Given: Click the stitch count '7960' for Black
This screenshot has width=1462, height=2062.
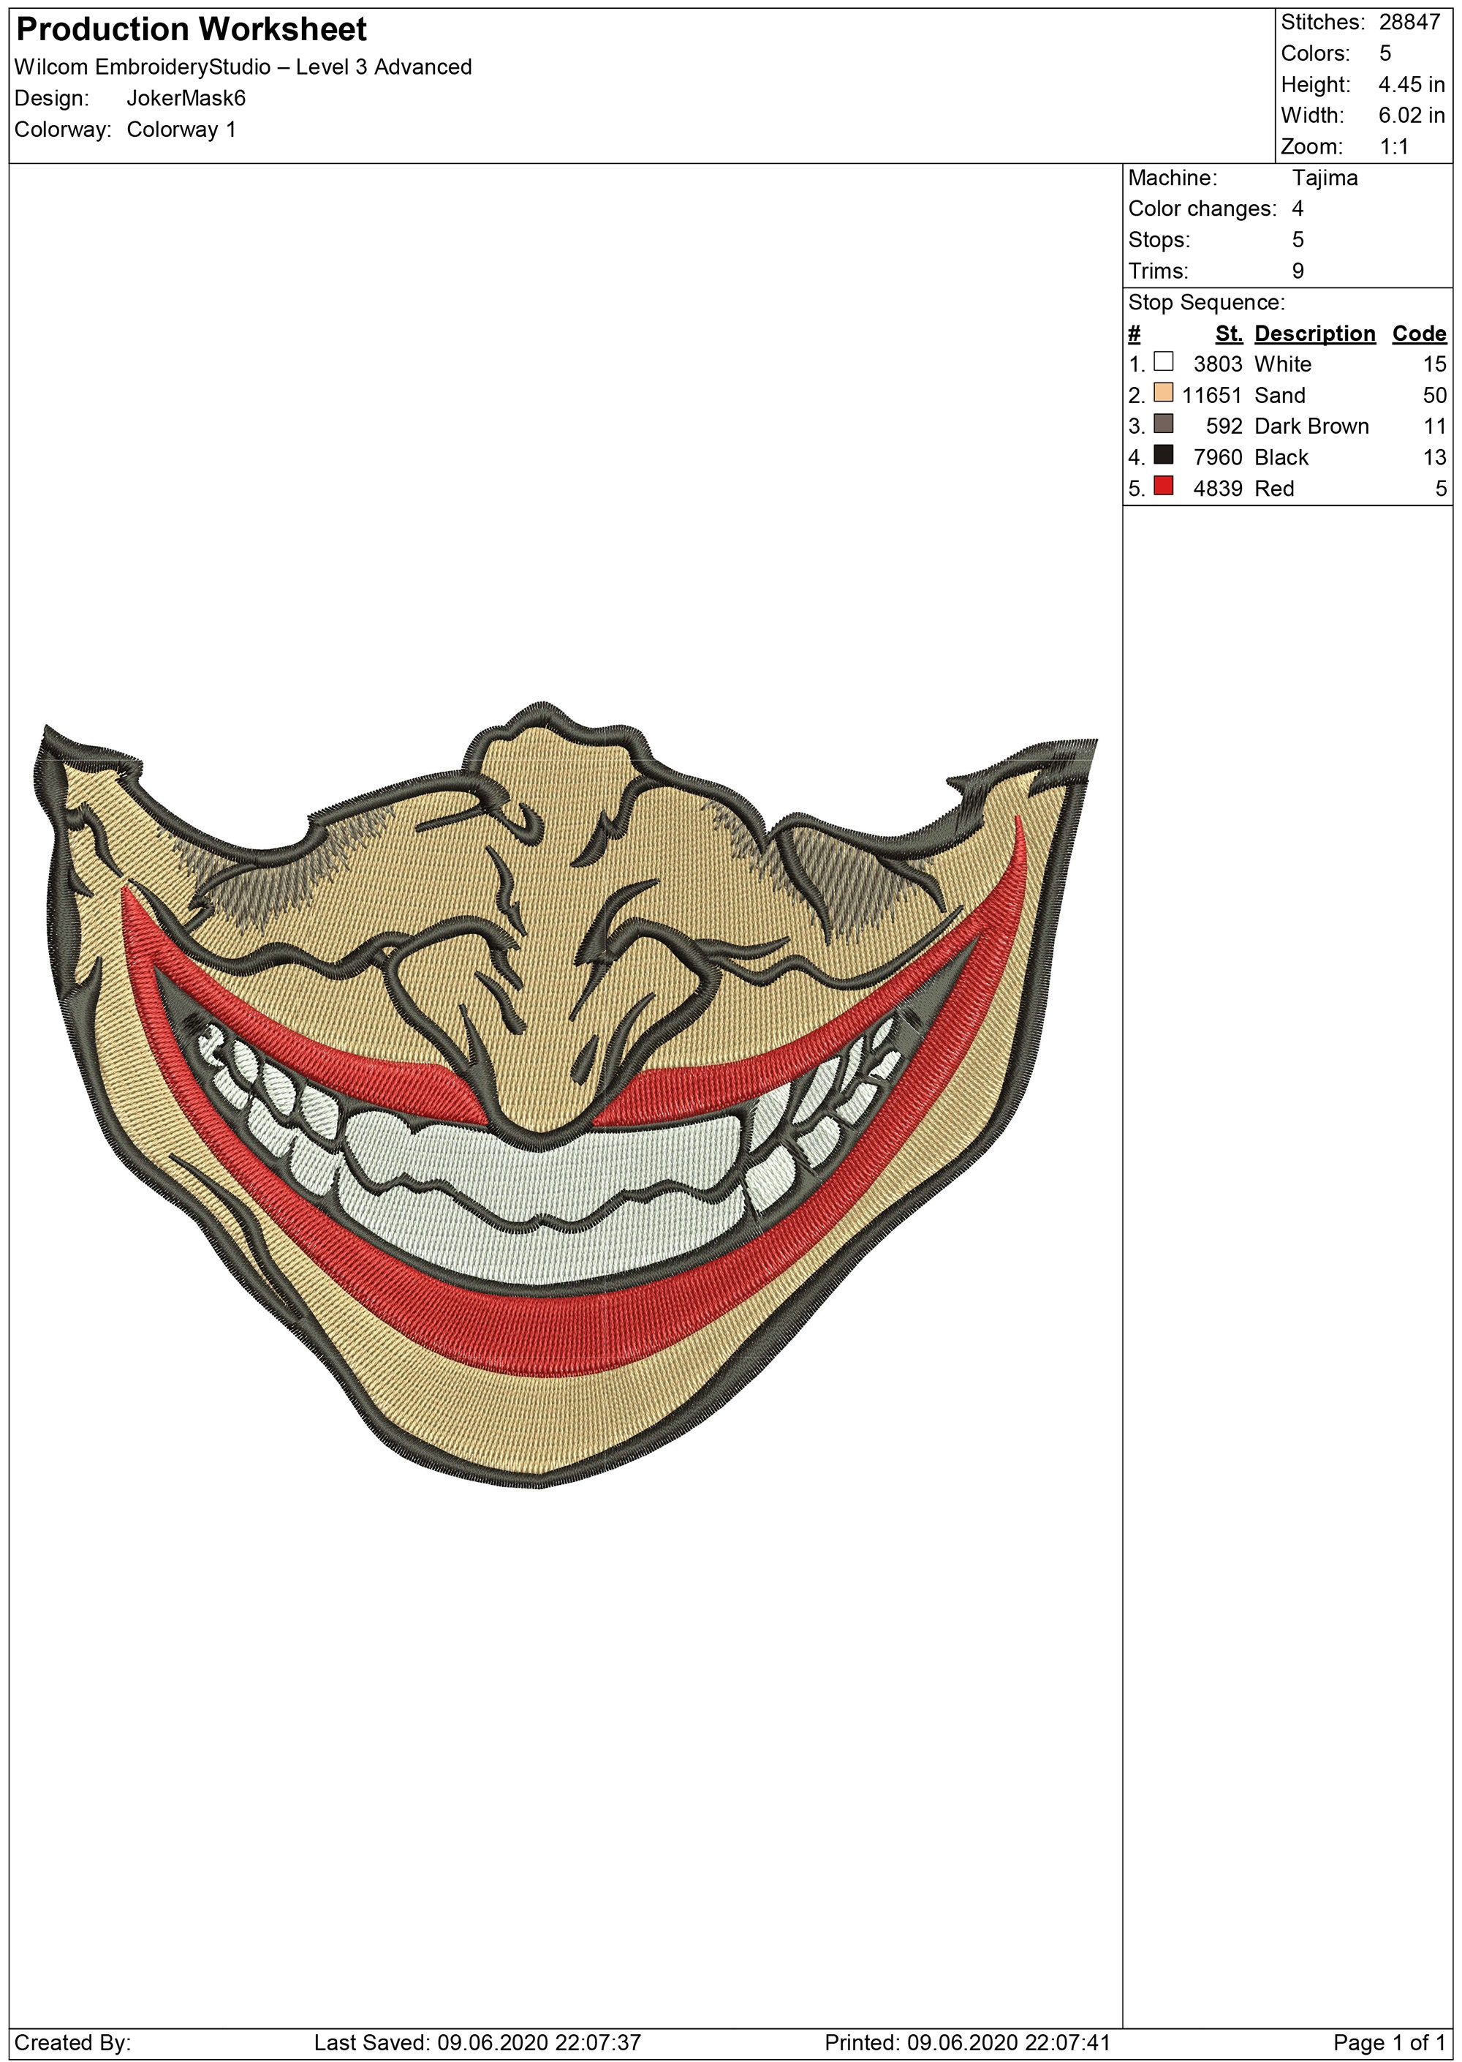Looking at the screenshot, I should pos(1218,458).
